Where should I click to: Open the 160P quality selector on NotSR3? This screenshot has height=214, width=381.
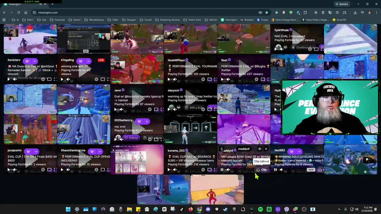311,170
